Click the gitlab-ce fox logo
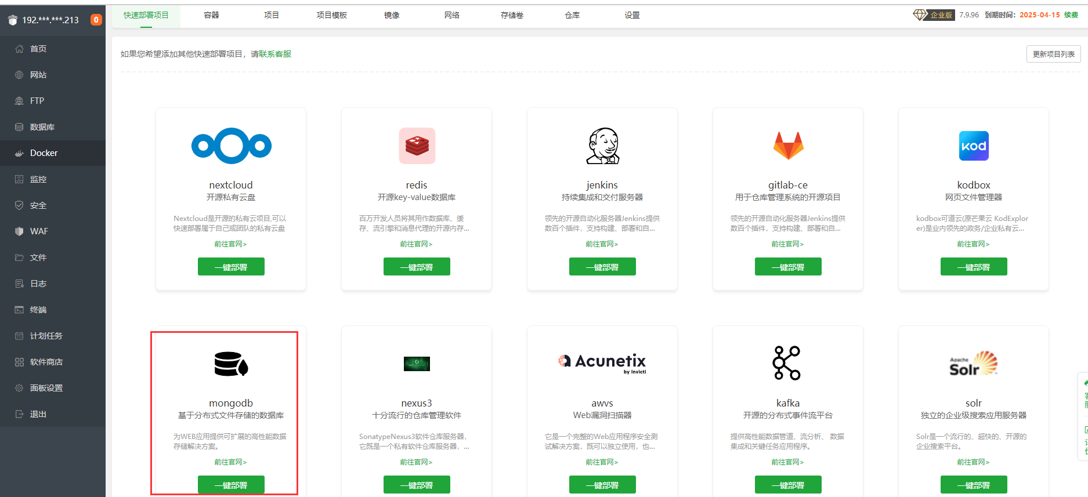 (788, 146)
